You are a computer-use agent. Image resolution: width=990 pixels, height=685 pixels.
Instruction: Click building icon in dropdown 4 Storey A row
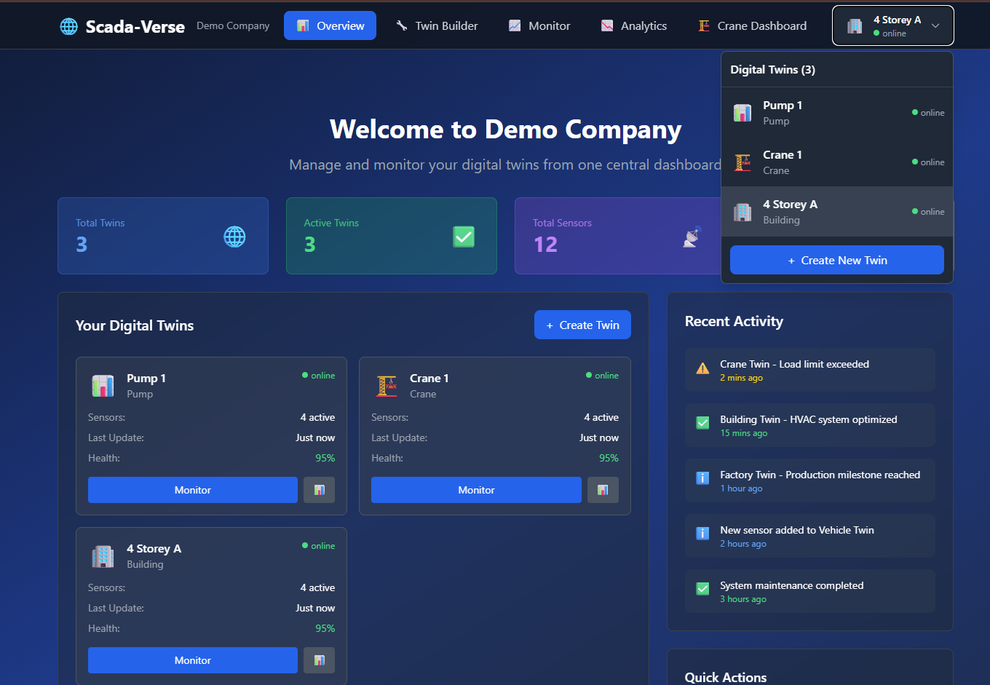click(742, 212)
